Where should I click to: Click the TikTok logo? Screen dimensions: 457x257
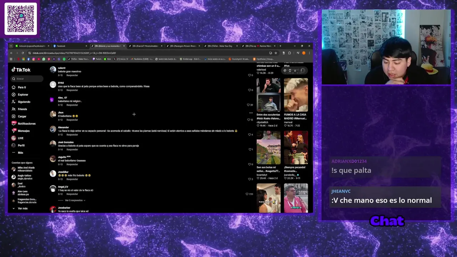pyautogui.click(x=21, y=70)
